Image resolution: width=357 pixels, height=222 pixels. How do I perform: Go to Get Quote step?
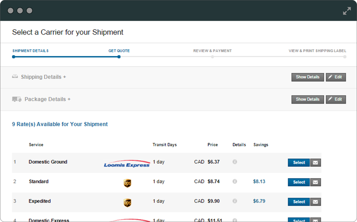pyautogui.click(x=119, y=51)
